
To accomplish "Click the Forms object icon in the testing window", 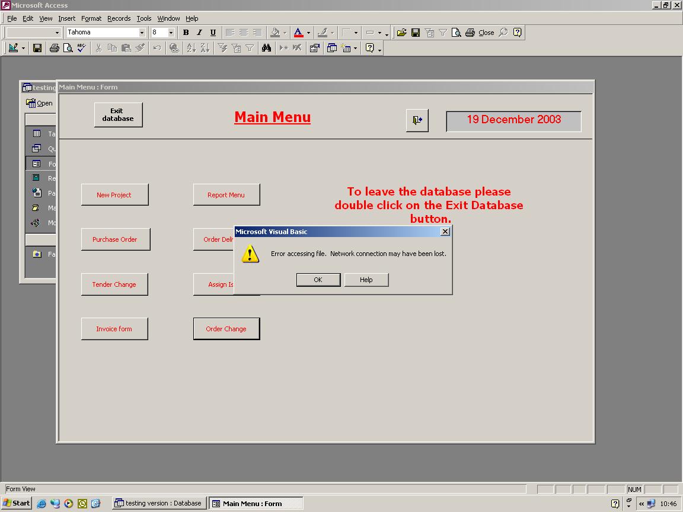I will click(x=37, y=164).
